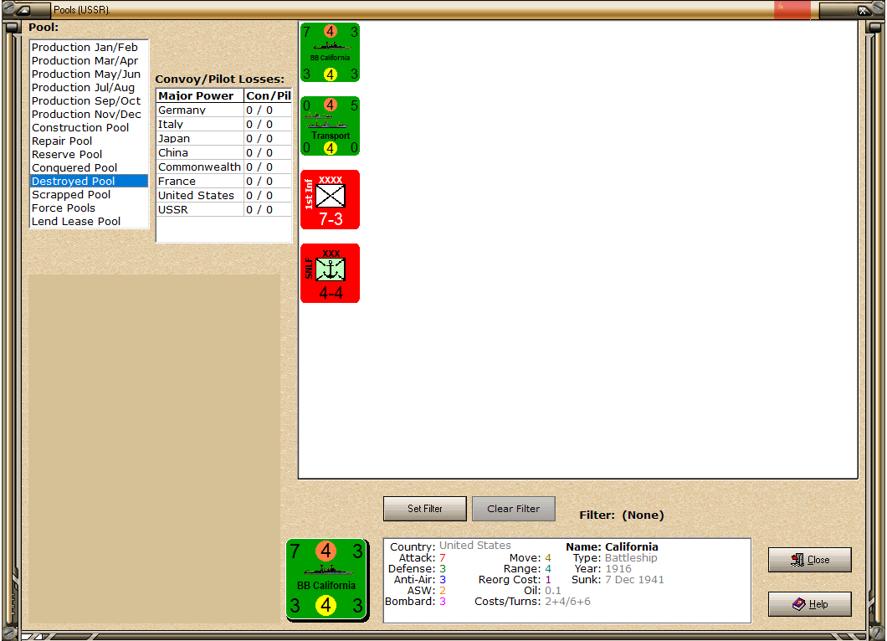Click the Costs/Turns value 2+4/6+6

point(567,602)
